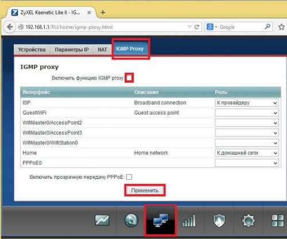
Task: Click the Broadband connection description
Action: [x=160, y=103]
